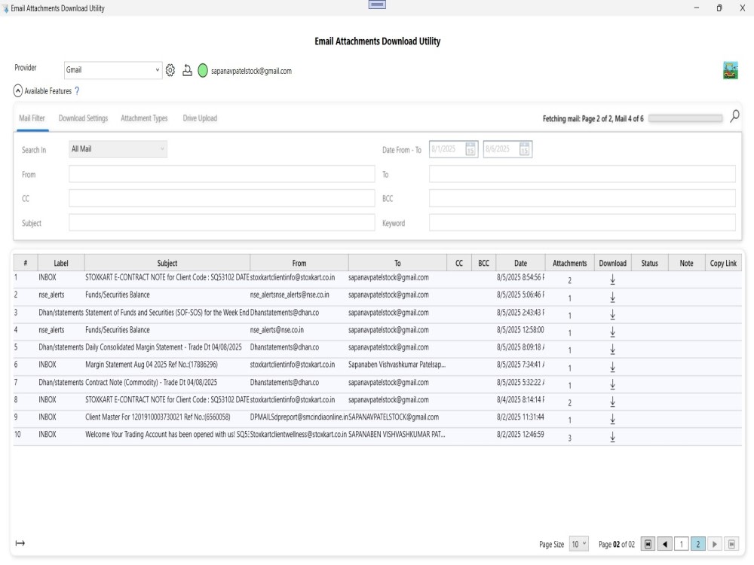Viewport: 754px width, 565px height.
Task: Download Margin Statement Aug 04 attachment
Action: [612, 367]
